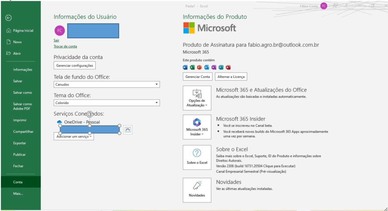The width and height of the screenshot is (388, 211).
Task: Click the Outlook app icon
Action: click(207, 67)
